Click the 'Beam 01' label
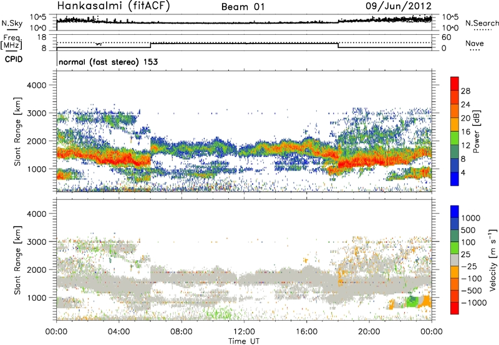Image resolution: width=499 pixels, height=345 pixels. coord(243,7)
